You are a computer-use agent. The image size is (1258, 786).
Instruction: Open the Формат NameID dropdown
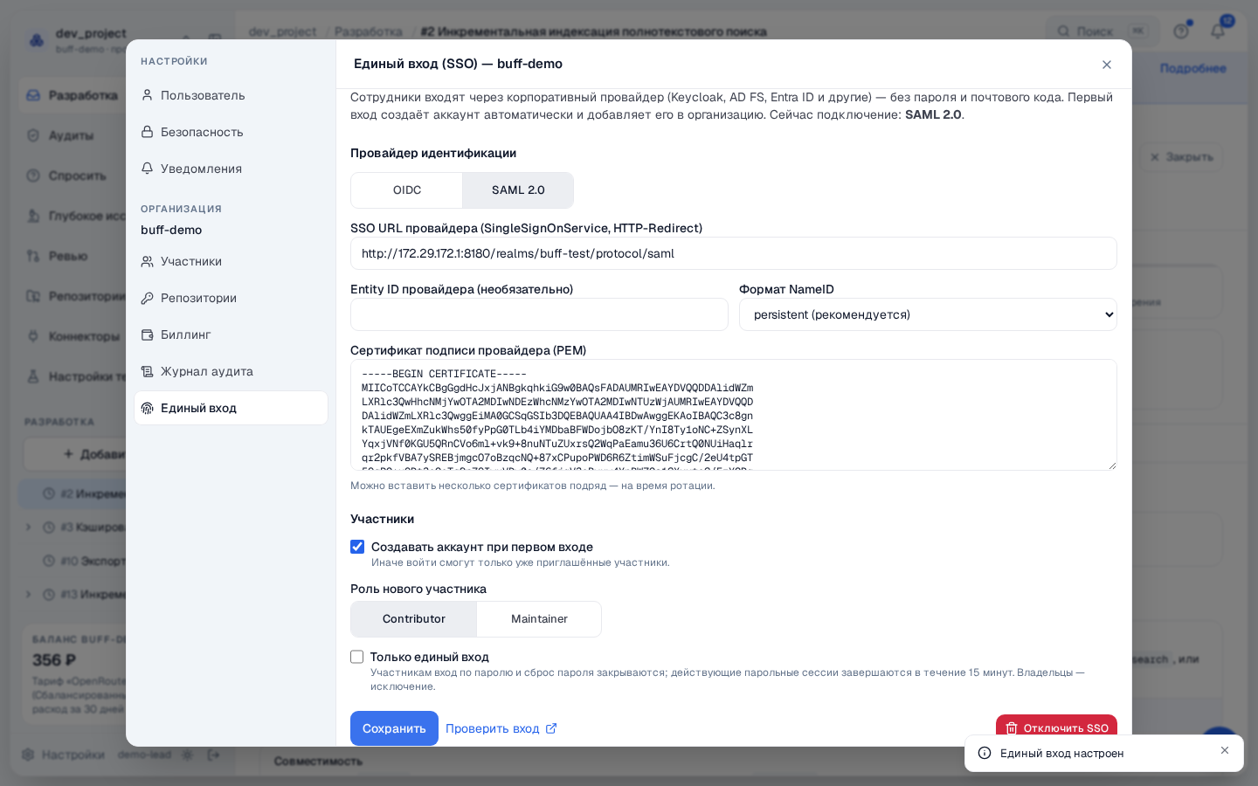(928, 314)
